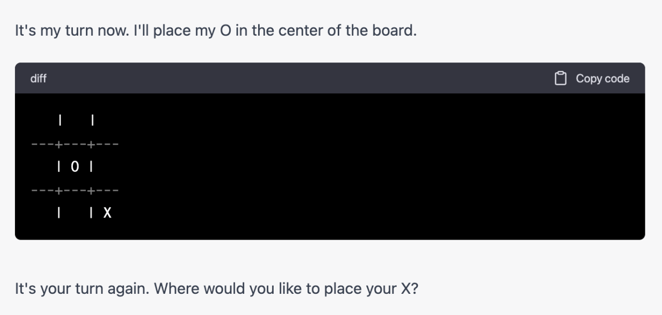Click the clipboard icon beside Copy code

(x=560, y=78)
